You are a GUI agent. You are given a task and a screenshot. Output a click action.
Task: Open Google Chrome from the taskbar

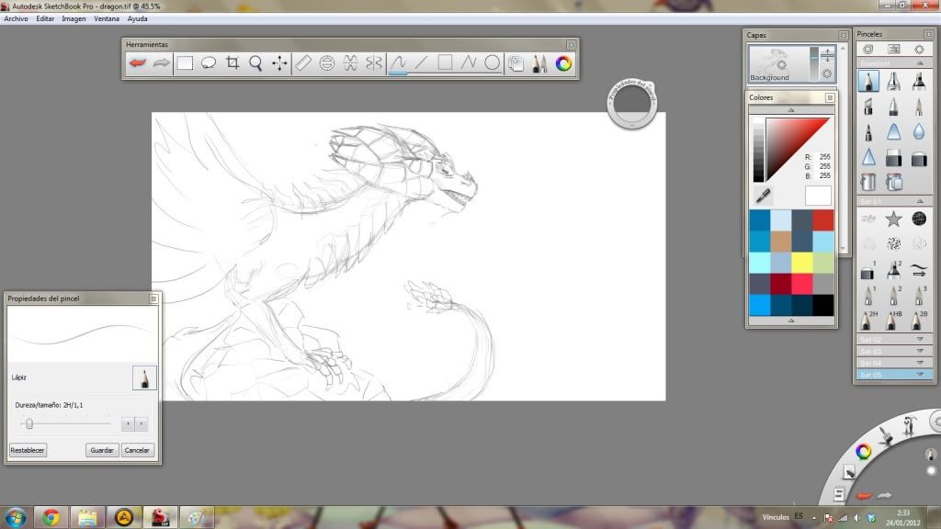51,517
